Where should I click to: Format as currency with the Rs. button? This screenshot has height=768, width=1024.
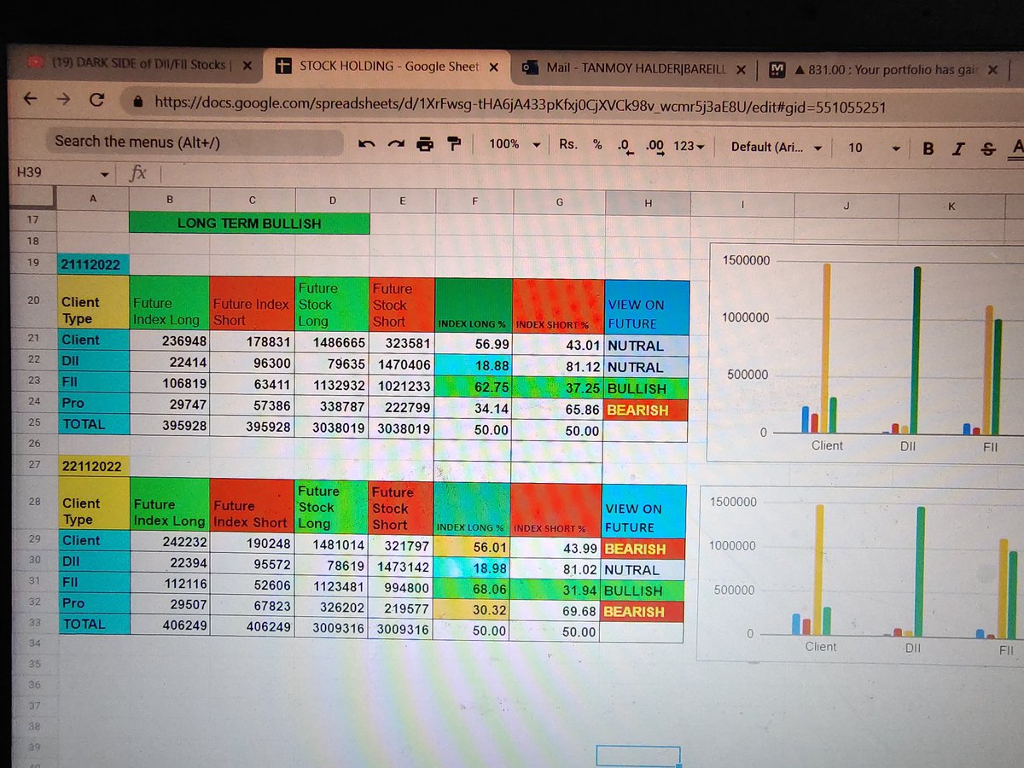coord(568,144)
